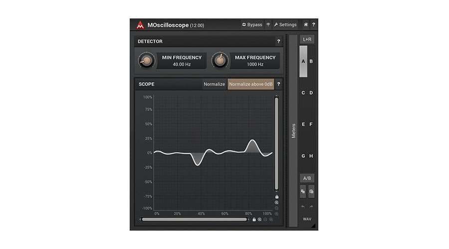Select preset slot E
The height and width of the screenshot is (249, 449).
(303, 124)
